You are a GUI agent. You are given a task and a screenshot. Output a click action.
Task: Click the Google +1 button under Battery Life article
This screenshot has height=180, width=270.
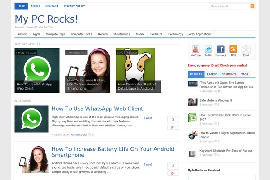(x=173, y=173)
